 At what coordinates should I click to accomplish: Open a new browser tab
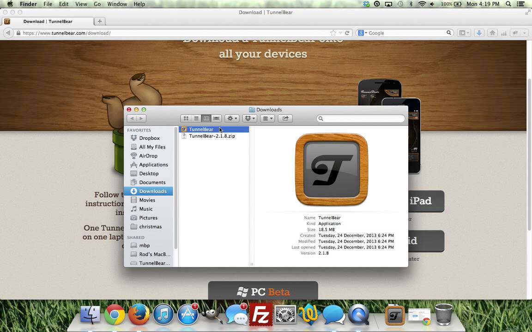pyautogui.click(x=100, y=21)
